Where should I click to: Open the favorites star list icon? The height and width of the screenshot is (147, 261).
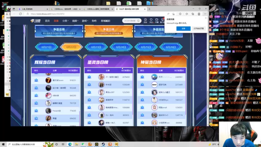(x=187, y=14)
